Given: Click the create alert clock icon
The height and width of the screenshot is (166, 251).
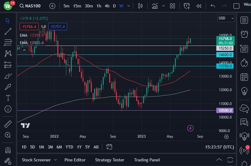Looking at the screenshot, I should pos(187,6).
